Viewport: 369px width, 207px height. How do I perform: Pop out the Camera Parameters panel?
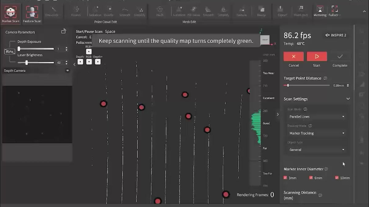coord(64,31)
